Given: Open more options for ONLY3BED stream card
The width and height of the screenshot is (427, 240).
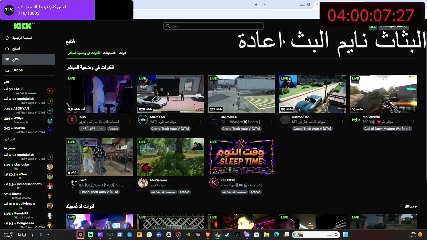Looking at the screenshot, I should (271, 122).
